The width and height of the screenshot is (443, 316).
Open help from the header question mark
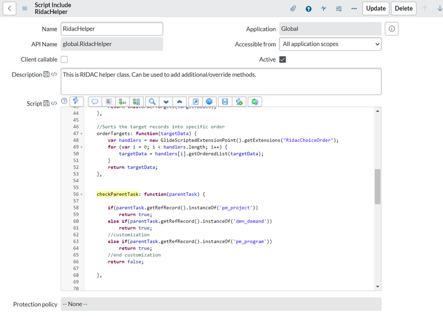(x=308, y=9)
